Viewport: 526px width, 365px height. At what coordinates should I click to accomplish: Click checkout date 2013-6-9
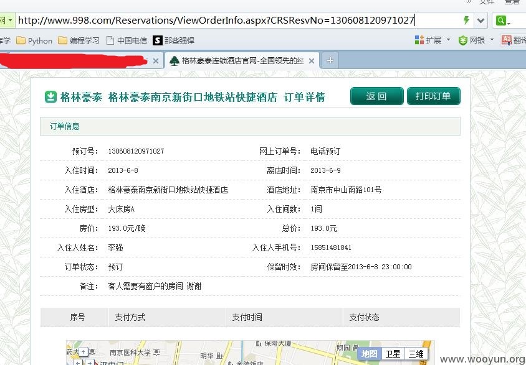tap(325, 170)
